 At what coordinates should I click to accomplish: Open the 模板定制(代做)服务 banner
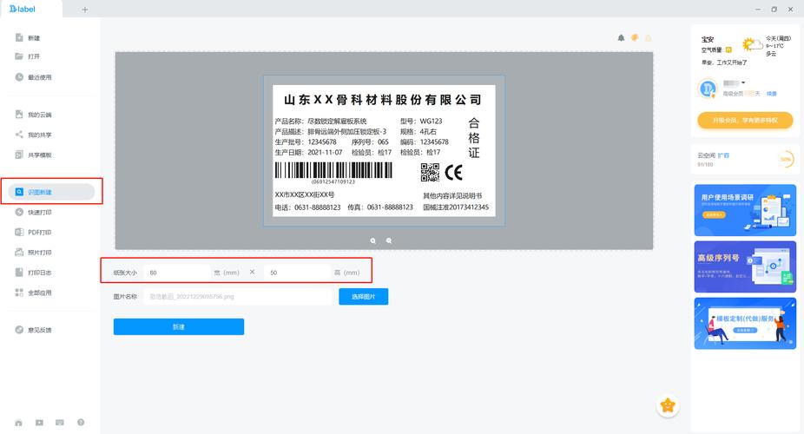coord(745,323)
